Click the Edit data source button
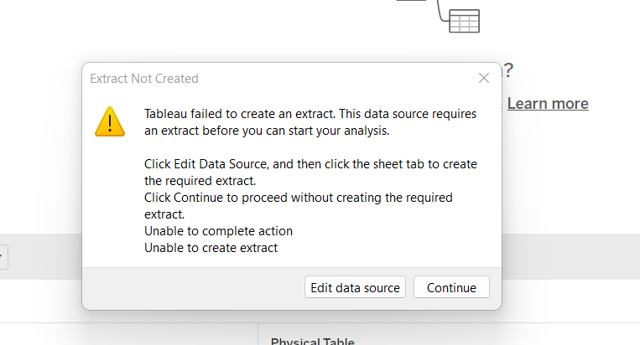 point(355,287)
